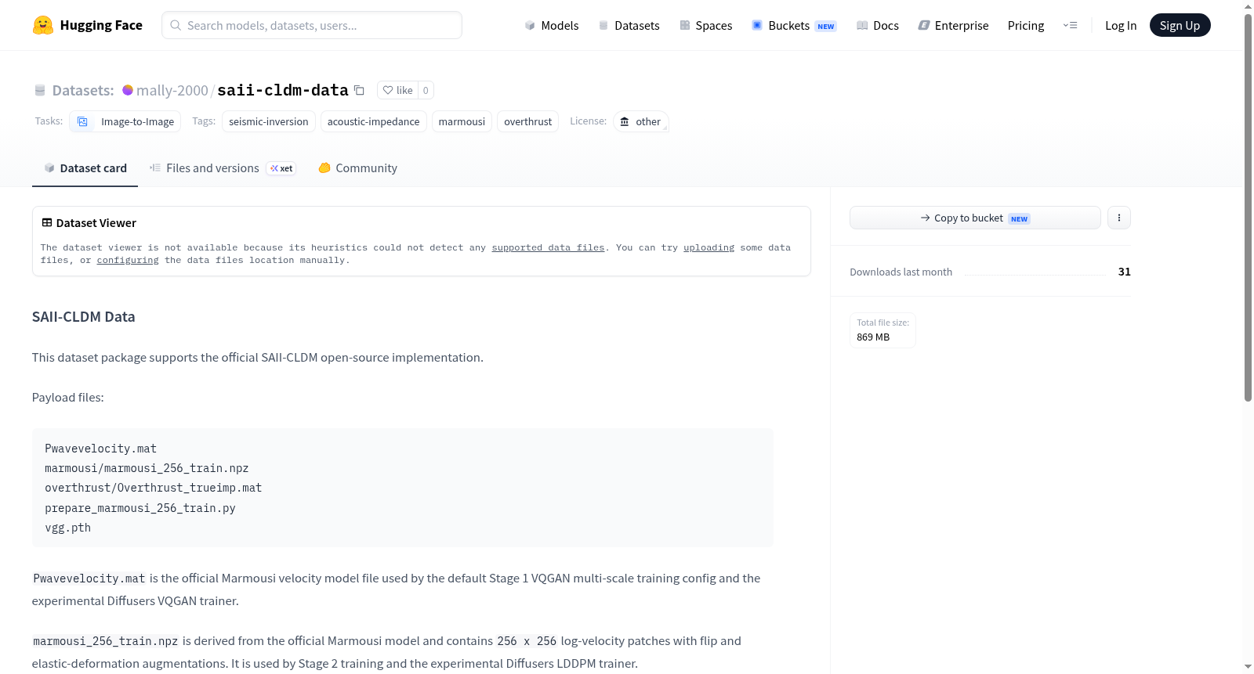Open the Community tab
This screenshot has width=1254, height=674.
[357, 168]
